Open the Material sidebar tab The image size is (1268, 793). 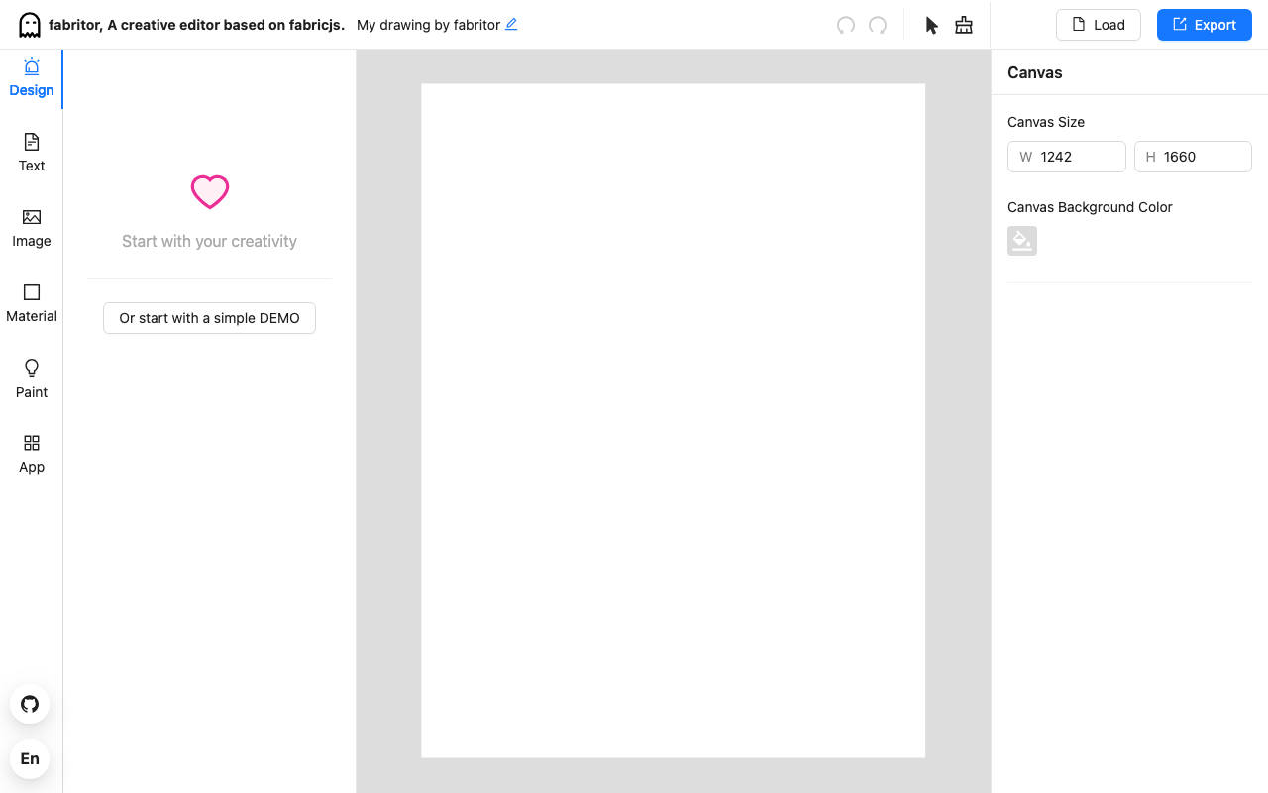point(32,304)
